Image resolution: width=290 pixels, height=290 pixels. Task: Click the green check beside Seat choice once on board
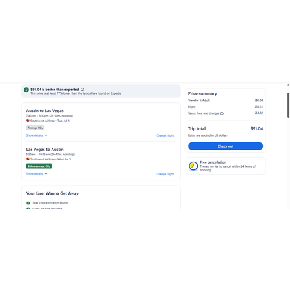pos(28,203)
